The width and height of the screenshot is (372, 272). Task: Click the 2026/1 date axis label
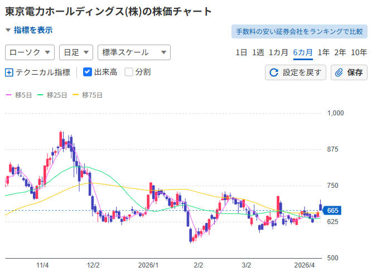(148, 265)
